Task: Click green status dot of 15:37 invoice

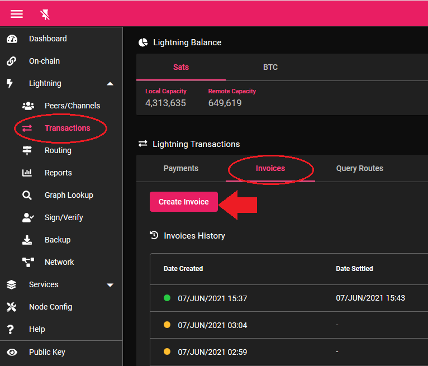Action: 167,298
